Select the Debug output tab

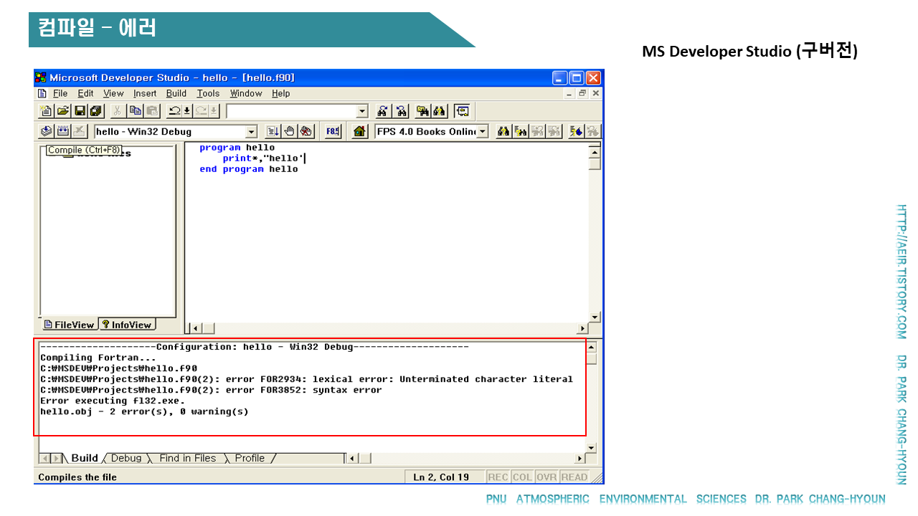tap(126, 458)
